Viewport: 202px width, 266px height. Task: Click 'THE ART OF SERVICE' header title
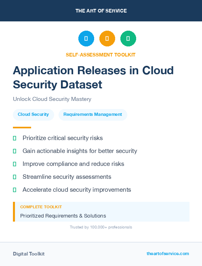click(x=101, y=11)
